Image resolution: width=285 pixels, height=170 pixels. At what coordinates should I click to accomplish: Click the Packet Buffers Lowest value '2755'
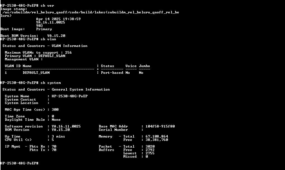pos(150,153)
